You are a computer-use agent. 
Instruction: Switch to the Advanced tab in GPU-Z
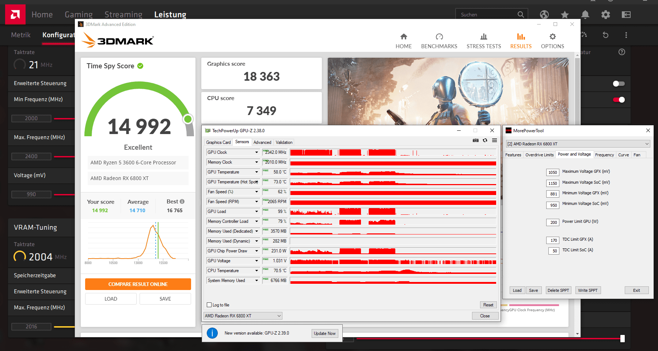pos(262,142)
